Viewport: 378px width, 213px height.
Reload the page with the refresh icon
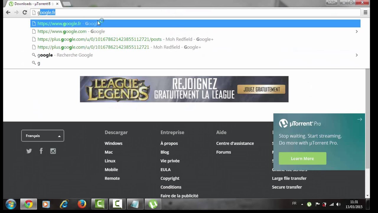point(25,12)
